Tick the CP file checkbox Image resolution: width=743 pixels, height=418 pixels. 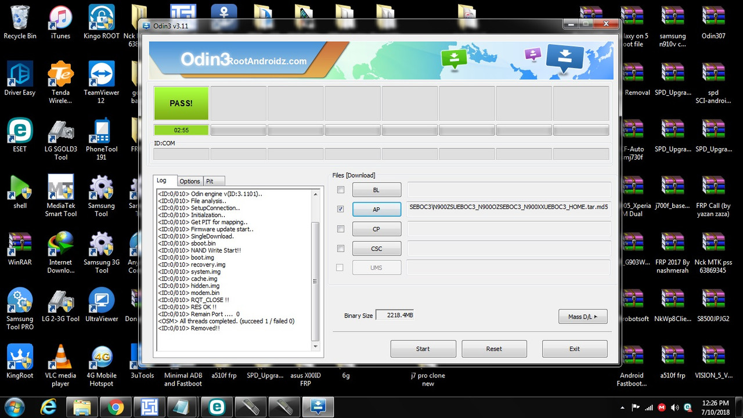(341, 229)
